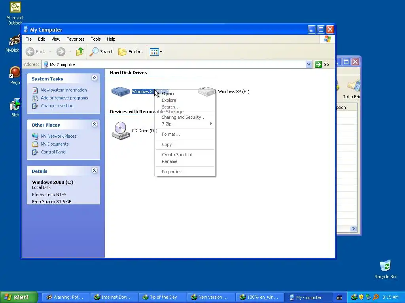Click the My Documents sidebar icon

35,144
